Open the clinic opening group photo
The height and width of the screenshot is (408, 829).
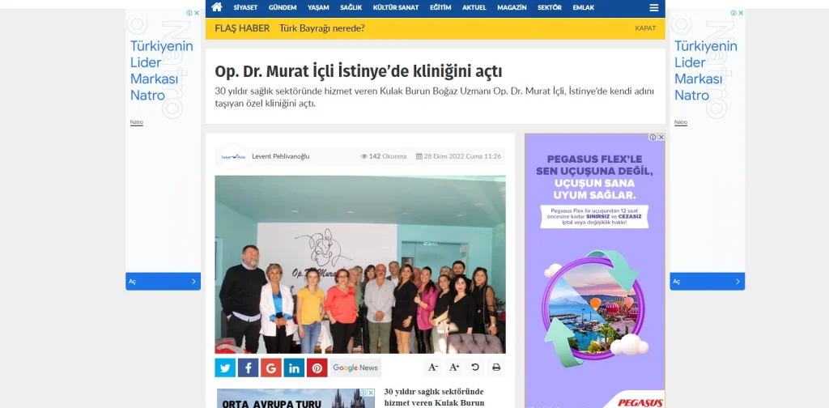[x=359, y=264]
